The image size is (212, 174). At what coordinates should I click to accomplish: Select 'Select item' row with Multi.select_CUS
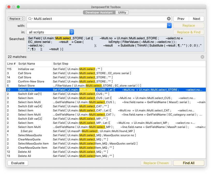106,98
